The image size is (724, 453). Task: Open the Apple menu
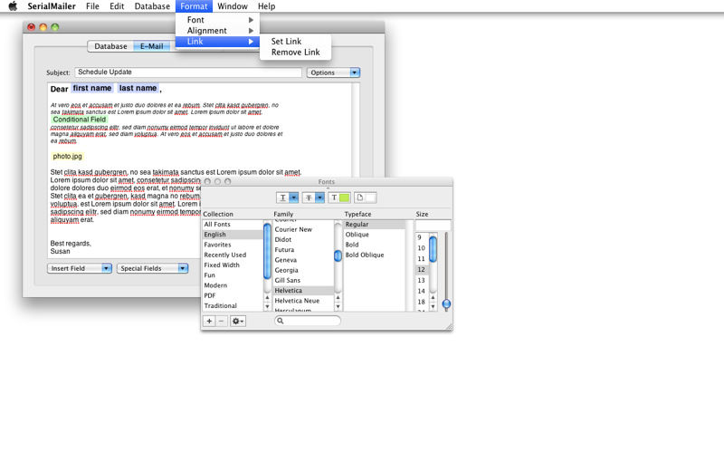(x=13, y=6)
